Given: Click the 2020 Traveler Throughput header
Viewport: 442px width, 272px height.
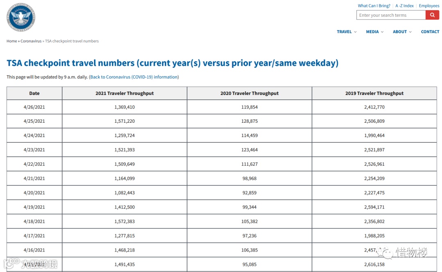Looking at the screenshot, I should click(250, 93).
